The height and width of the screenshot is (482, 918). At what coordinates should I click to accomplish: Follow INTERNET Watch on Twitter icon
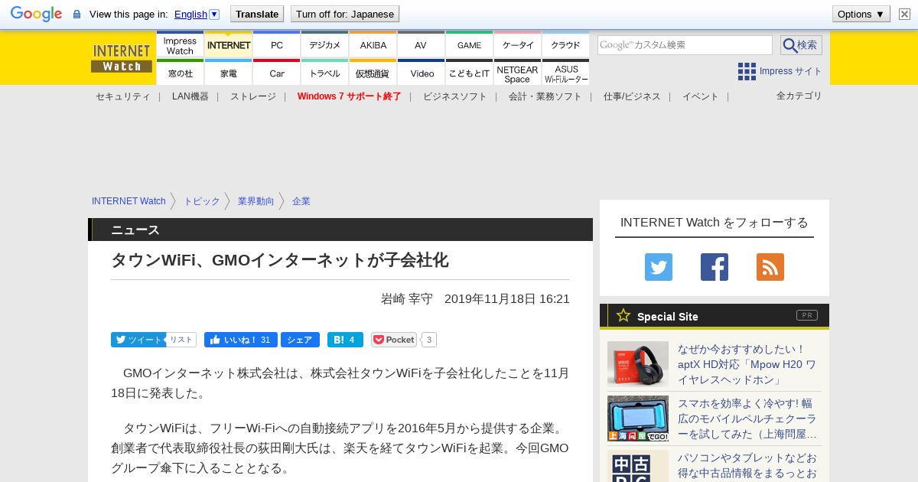click(659, 267)
